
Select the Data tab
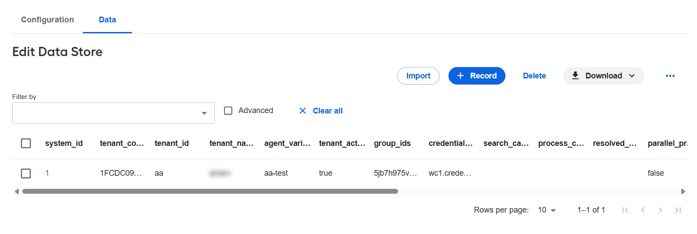107,20
